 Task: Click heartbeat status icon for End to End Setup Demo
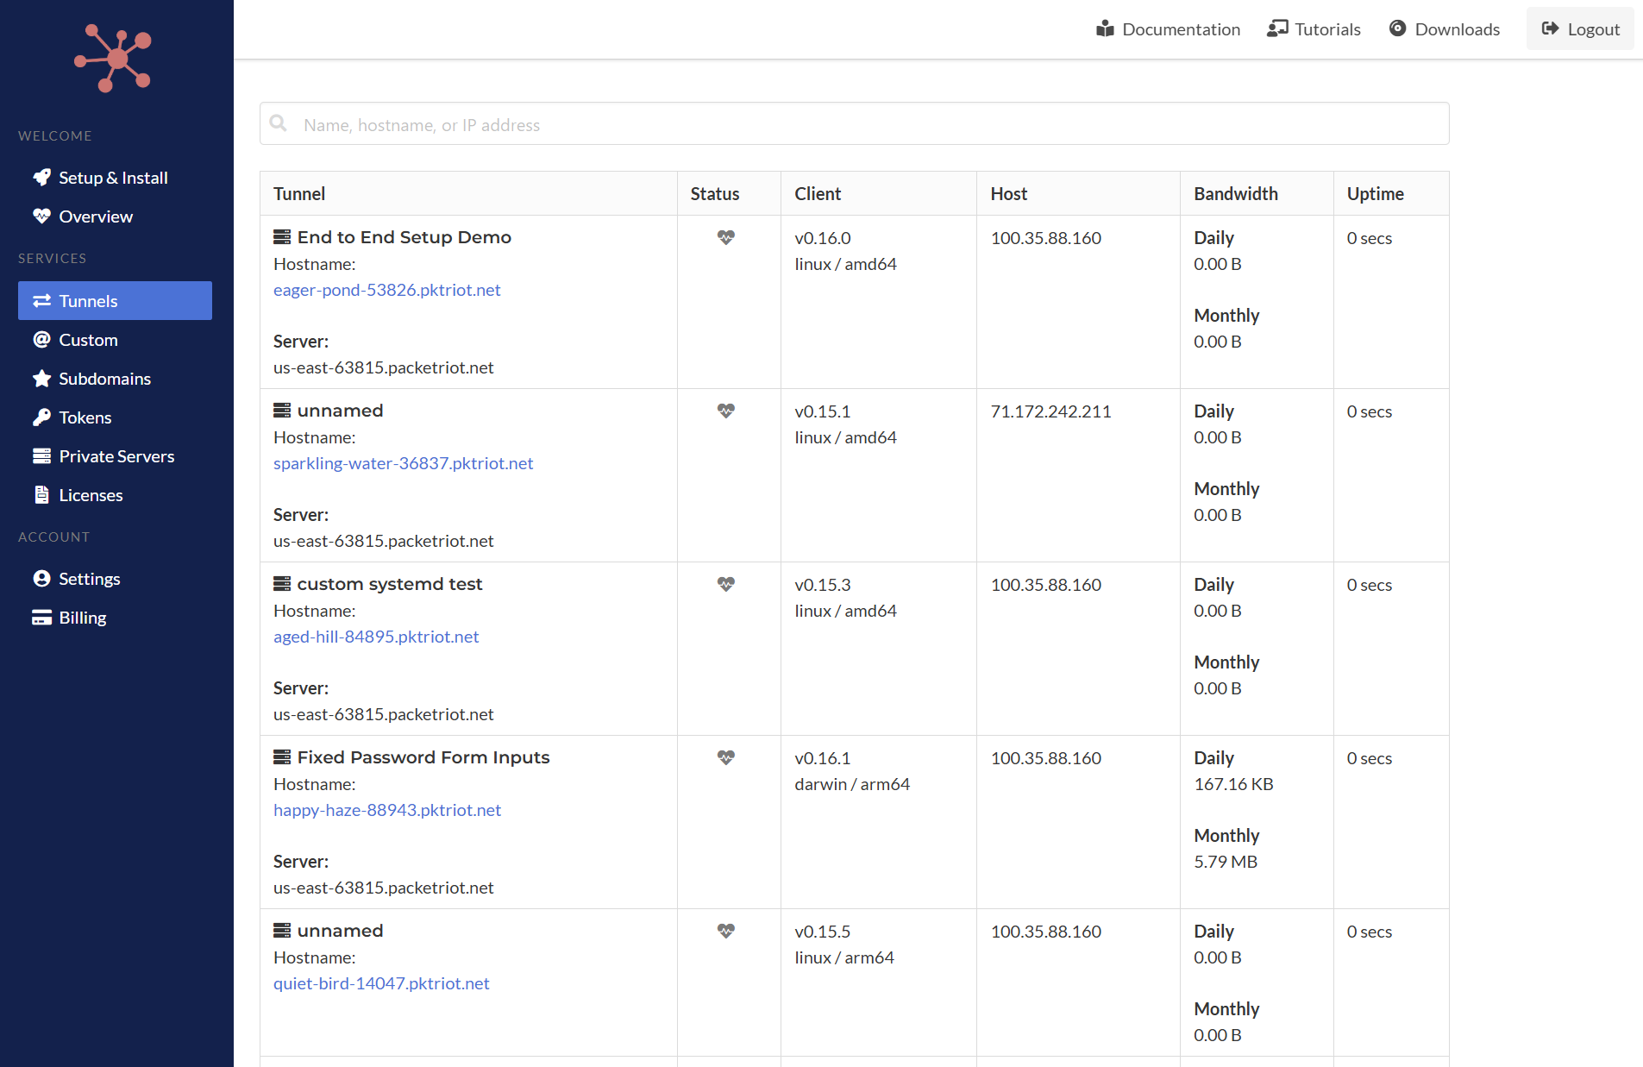(x=726, y=237)
